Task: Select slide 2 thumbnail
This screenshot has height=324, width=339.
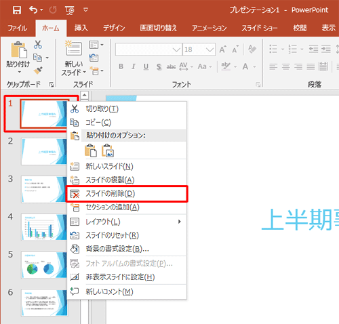Action: pos(44,152)
